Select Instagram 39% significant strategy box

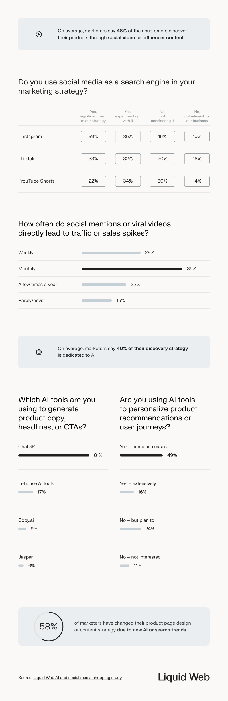pos(93,137)
